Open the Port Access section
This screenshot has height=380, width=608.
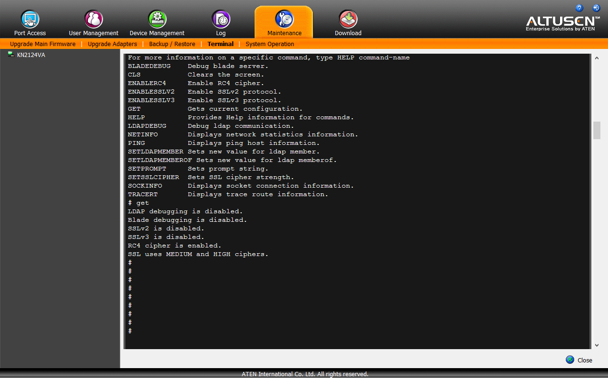30,23
